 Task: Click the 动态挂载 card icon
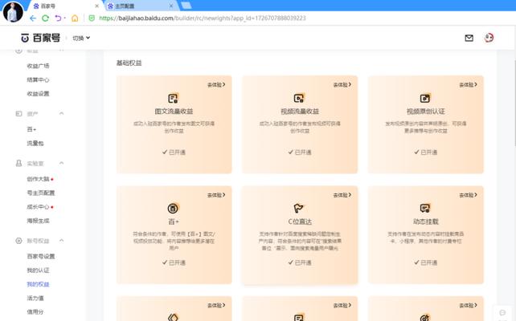[425, 208]
